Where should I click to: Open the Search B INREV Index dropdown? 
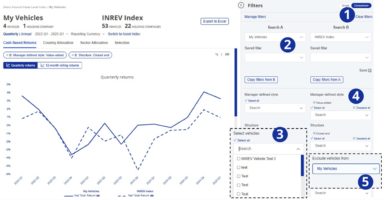click(x=340, y=37)
